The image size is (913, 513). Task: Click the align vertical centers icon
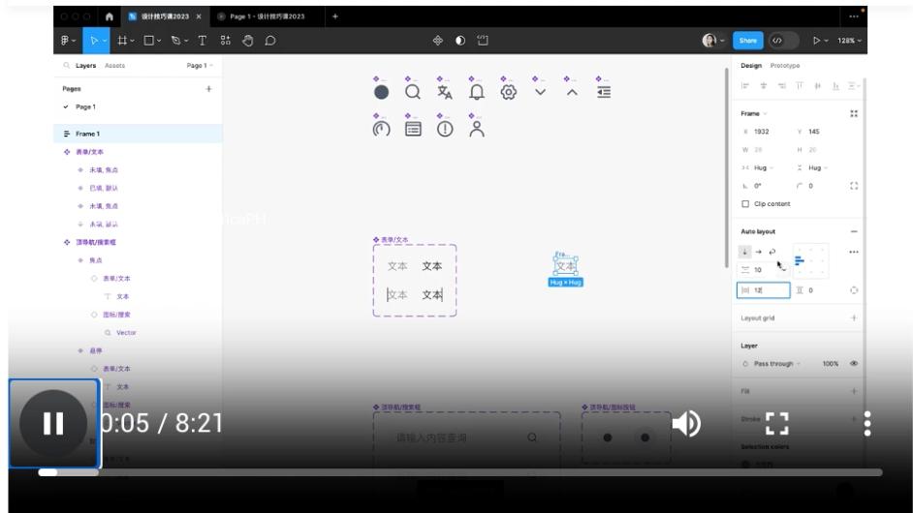[817, 85]
